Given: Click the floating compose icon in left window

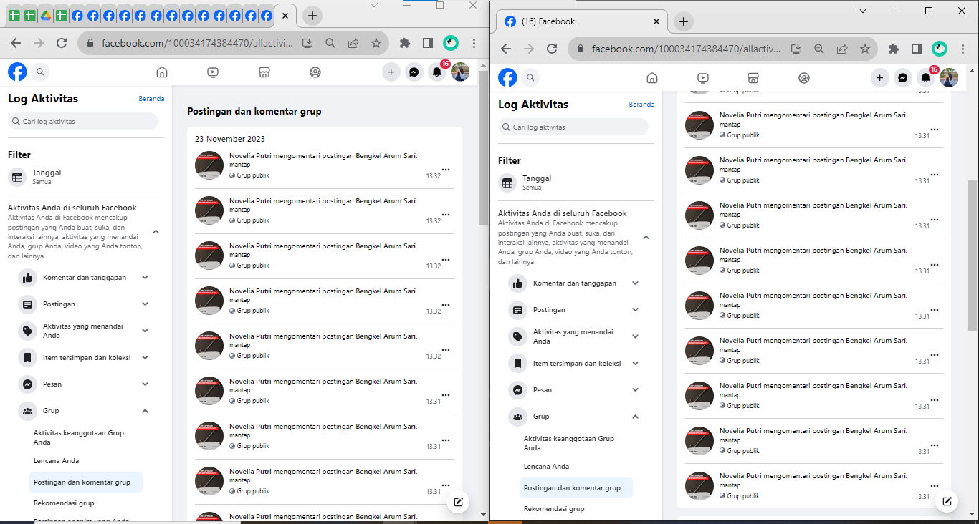Looking at the screenshot, I should coord(458,502).
